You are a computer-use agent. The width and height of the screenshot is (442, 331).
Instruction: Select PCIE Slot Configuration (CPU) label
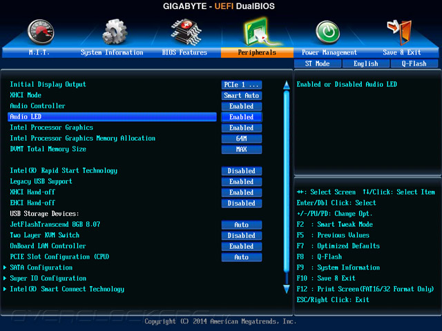click(59, 257)
